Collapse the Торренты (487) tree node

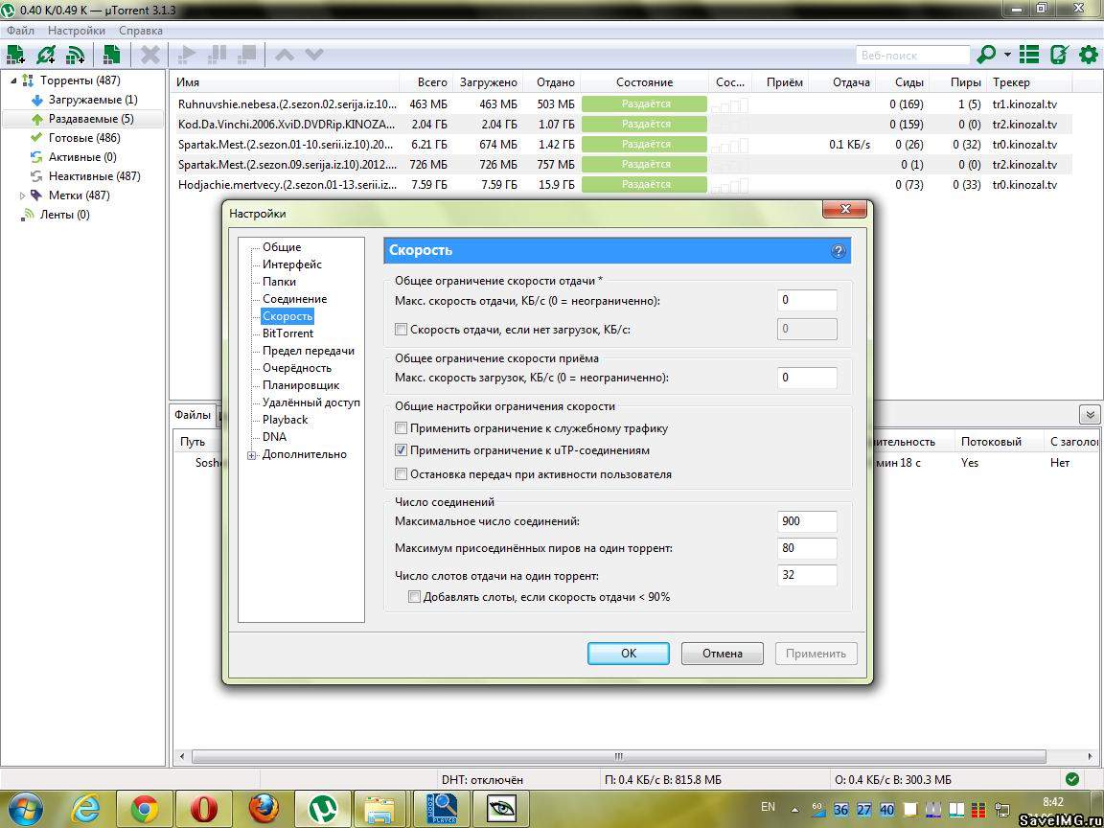(x=12, y=80)
